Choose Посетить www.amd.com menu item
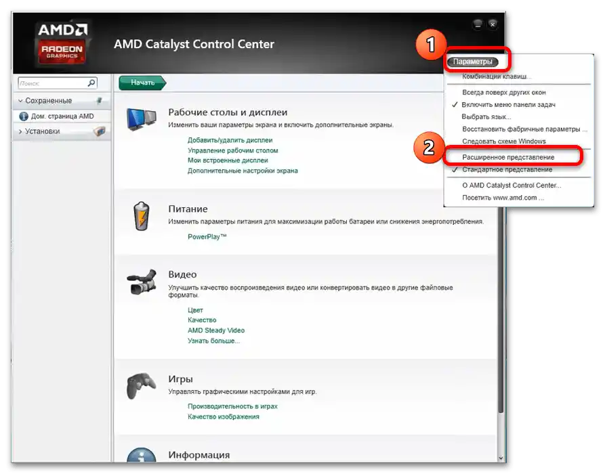 503,198
